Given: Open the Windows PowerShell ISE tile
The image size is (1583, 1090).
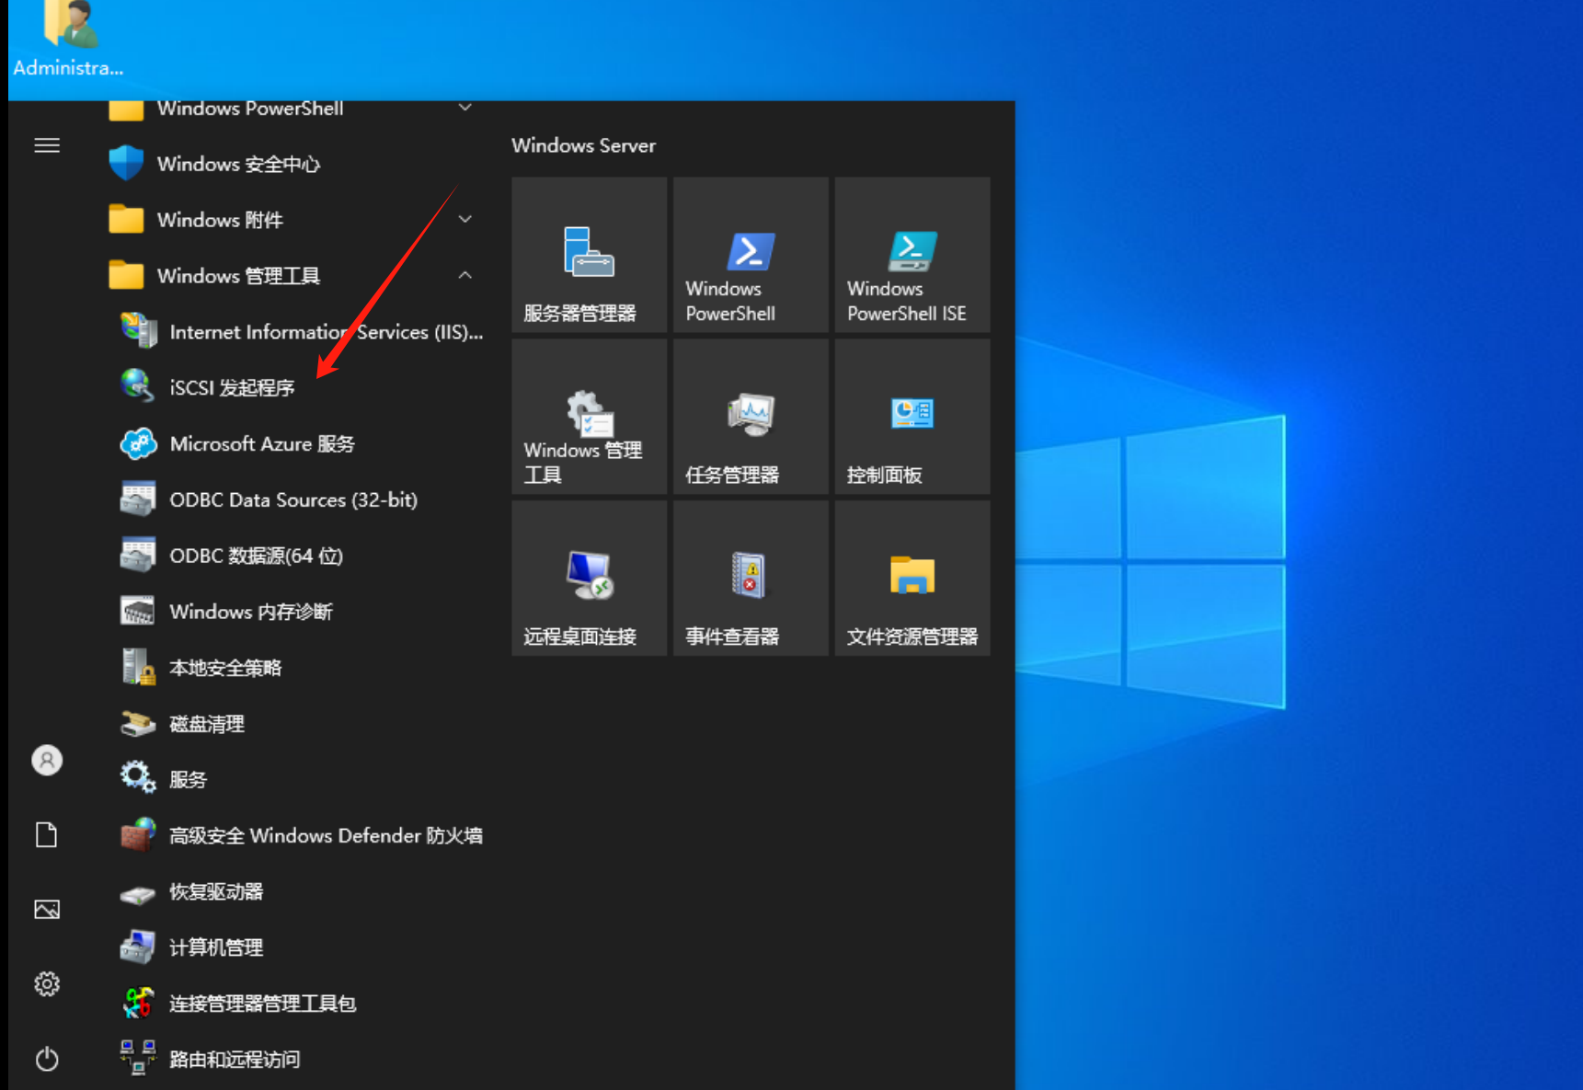Looking at the screenshot, I should (912, 255).
